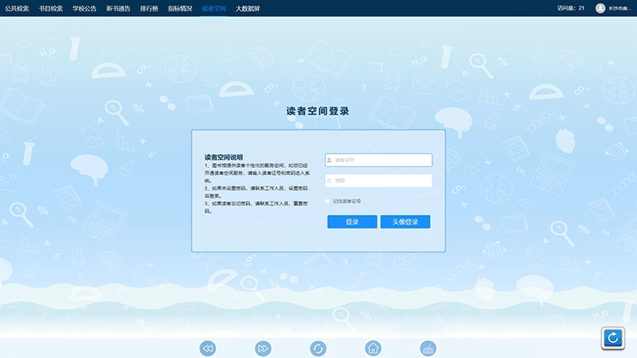Click the lock icon in the password field

coord(329,181)
